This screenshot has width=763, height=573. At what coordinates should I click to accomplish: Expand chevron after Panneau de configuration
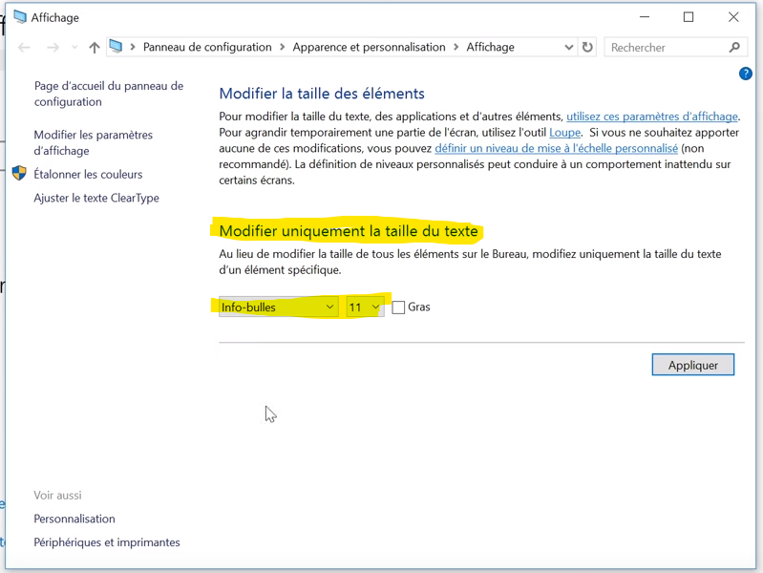tap(283, 47)
